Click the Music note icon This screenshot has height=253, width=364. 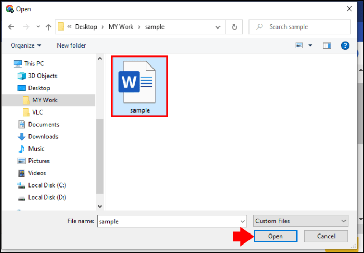tap(22, 149)
